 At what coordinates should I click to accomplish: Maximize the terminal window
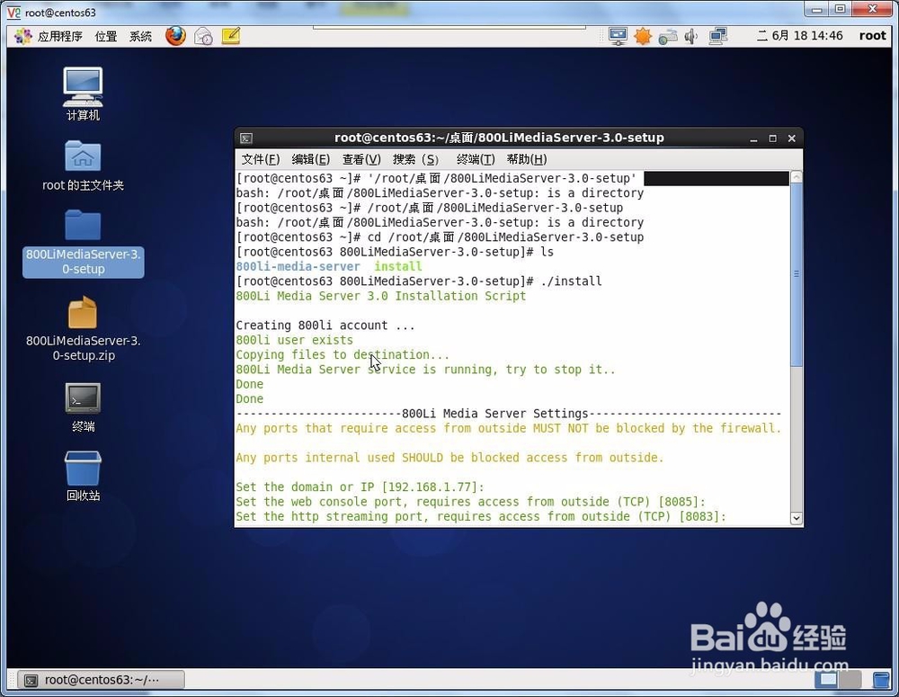point(772,139)
